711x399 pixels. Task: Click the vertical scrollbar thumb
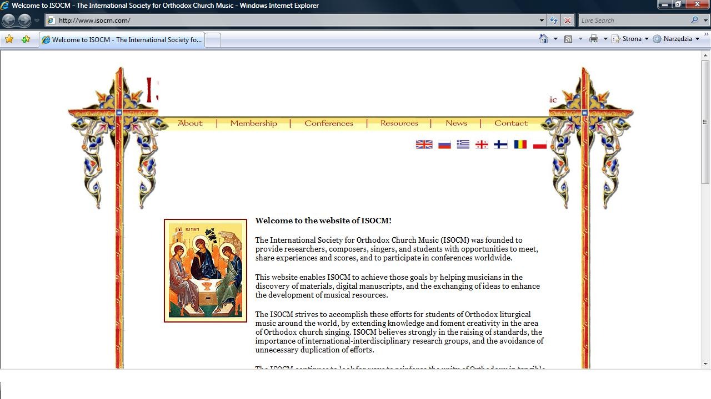(705, 122)
